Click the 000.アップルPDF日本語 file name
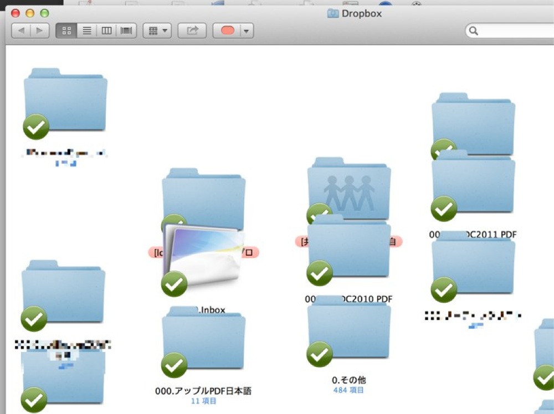This screenshot has height=414, width=554. 203,391
